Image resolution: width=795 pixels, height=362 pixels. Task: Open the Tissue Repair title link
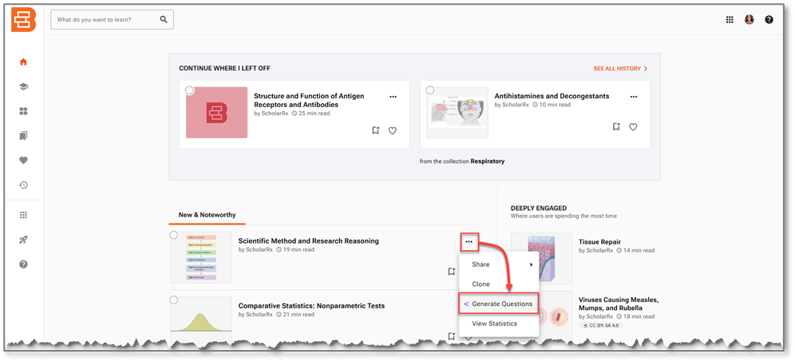pyautogui.click(x=599, y=241)
